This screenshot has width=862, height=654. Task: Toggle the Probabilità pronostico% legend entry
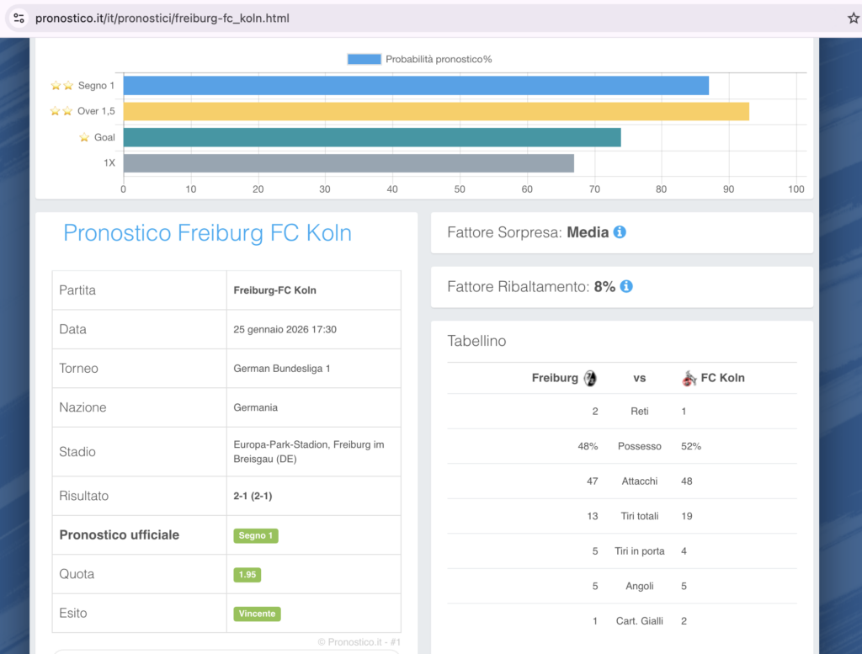tap(419, 59)
